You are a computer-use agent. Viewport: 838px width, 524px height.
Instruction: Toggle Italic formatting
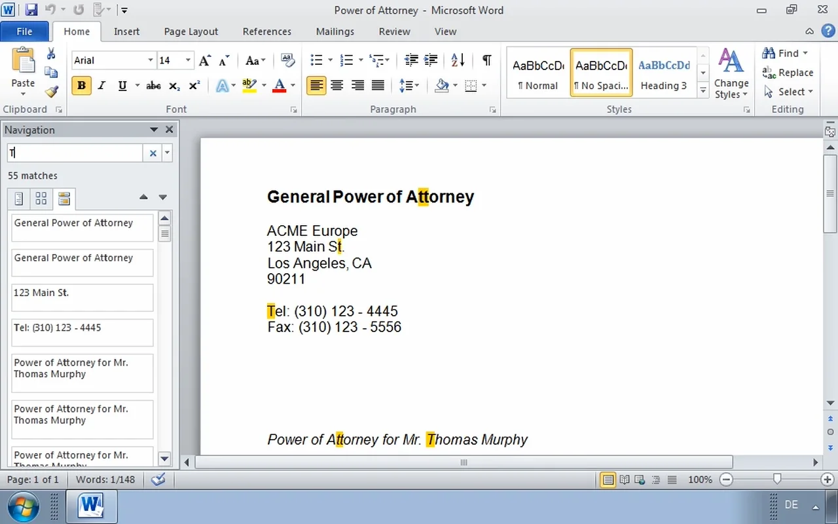pyautogui.click(x=101, y=86)
